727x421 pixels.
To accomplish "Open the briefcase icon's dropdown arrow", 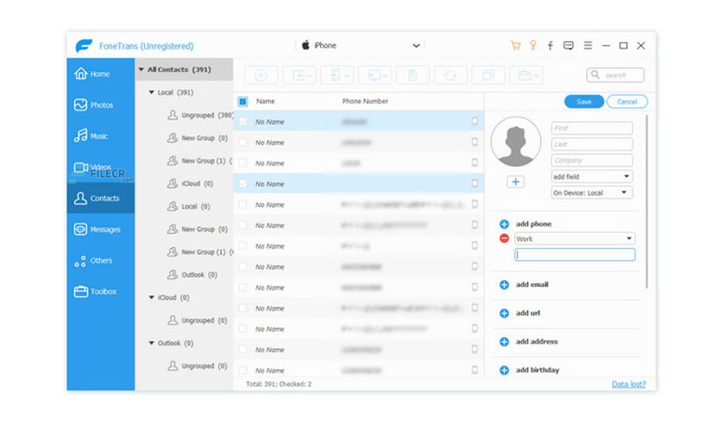I will tap(537, 76).
